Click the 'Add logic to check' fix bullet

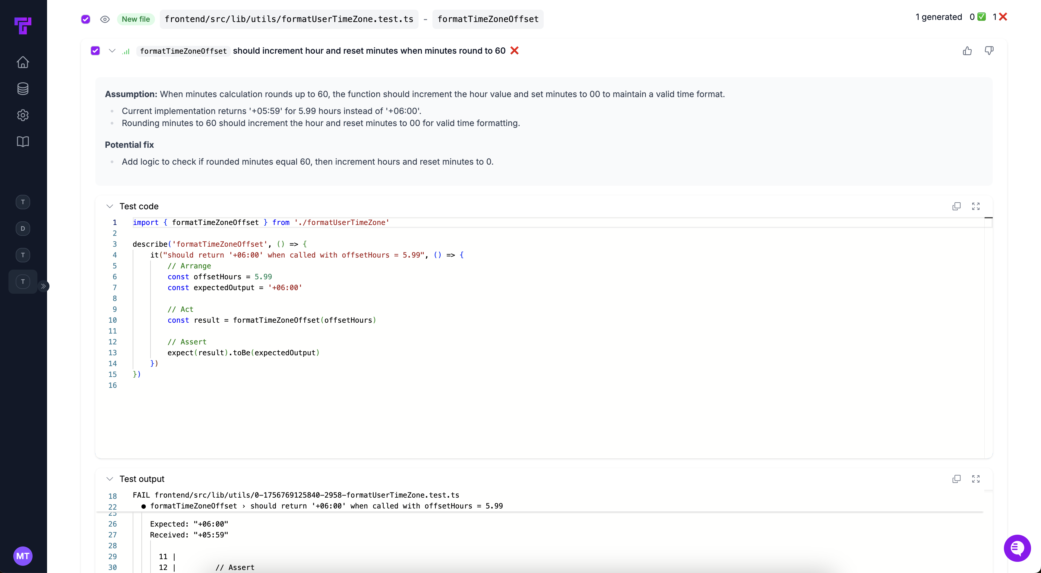point(308,162)
